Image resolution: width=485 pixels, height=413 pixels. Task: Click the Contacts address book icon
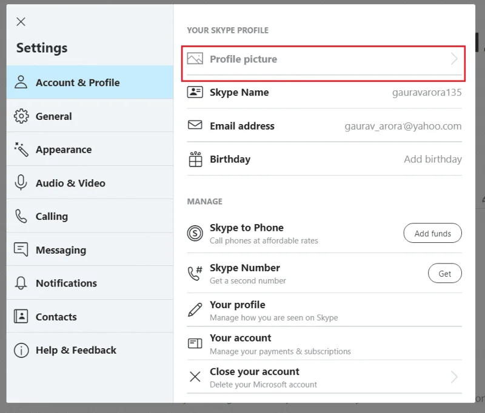21,316
